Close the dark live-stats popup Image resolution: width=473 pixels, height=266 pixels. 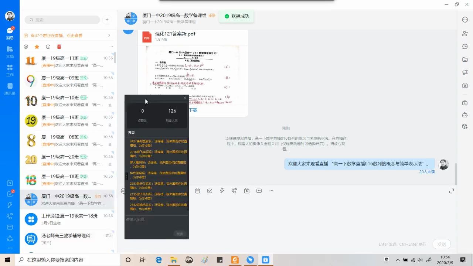(x=185, y=98)
